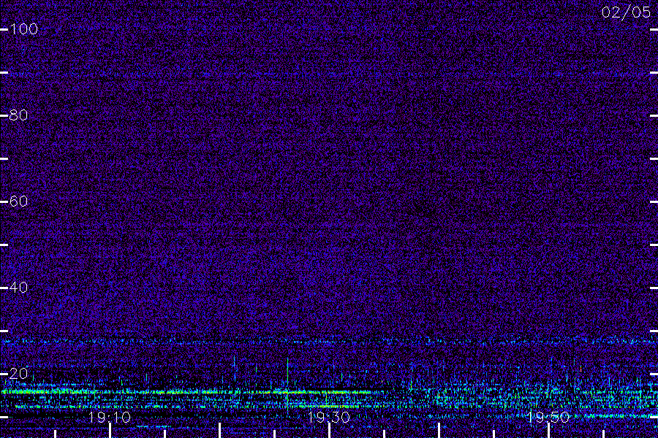
Task: Click the 20 frequency axis label
Action: coord(18,373)
